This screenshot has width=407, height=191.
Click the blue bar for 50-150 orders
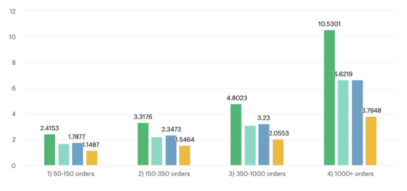click(x=78, y=154)
